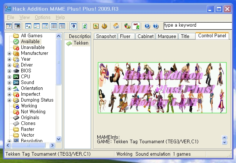Viewport: 236px width, 163px height.
Task: Select the Working folder
Action: pyautogui.click(x=29, y=106)
